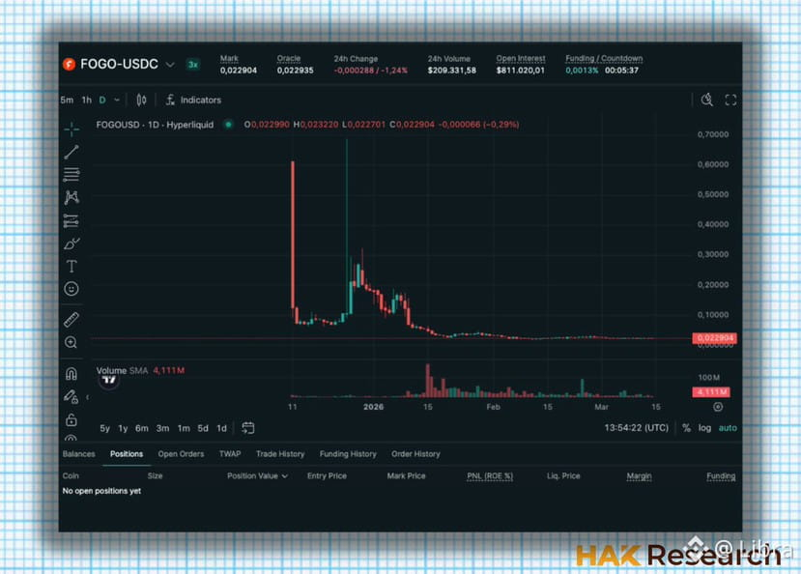Expand the interval dropdown arrow
The height and width of the screenshot is (574, 801).
point(117,100)
